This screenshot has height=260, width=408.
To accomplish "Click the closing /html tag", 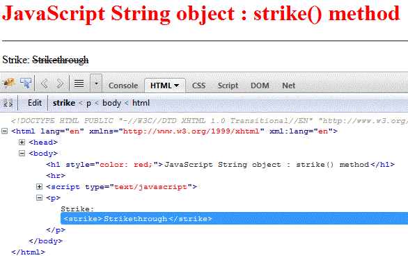I will pos(28,252).
